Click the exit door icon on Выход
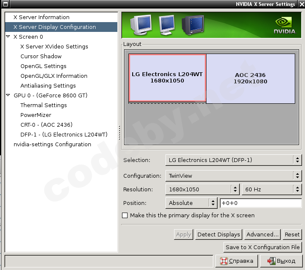Image resolution: width=305 pixels, height=270 pixels. (x=271, y=261)
